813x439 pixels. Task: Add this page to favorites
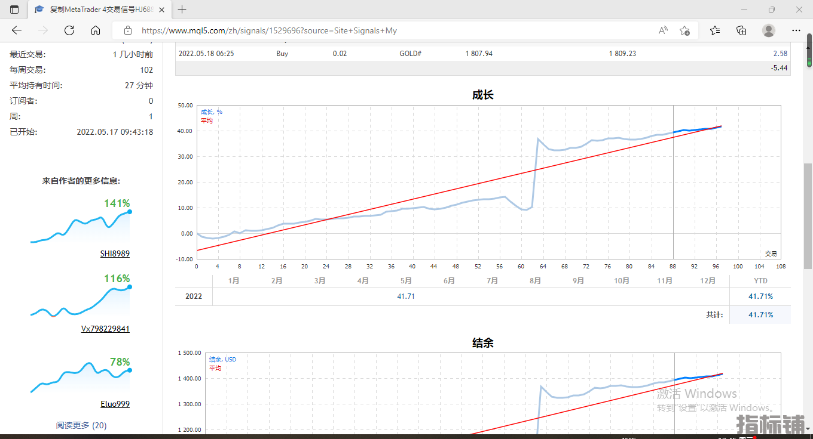coord(685,30)
